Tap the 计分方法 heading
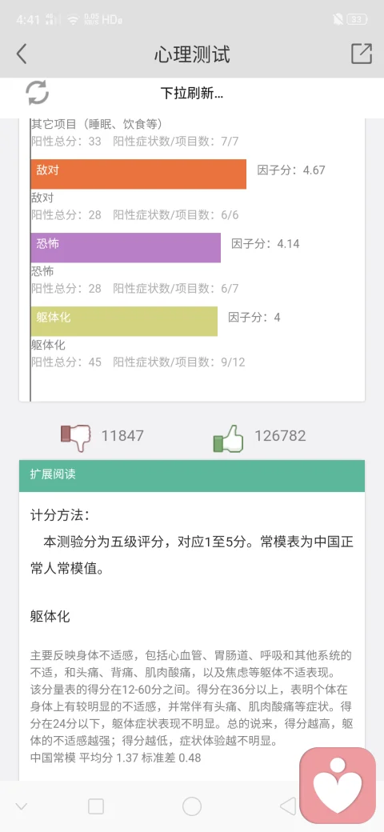384x832 pixels. pyautogui.click(x=60, y=514)
